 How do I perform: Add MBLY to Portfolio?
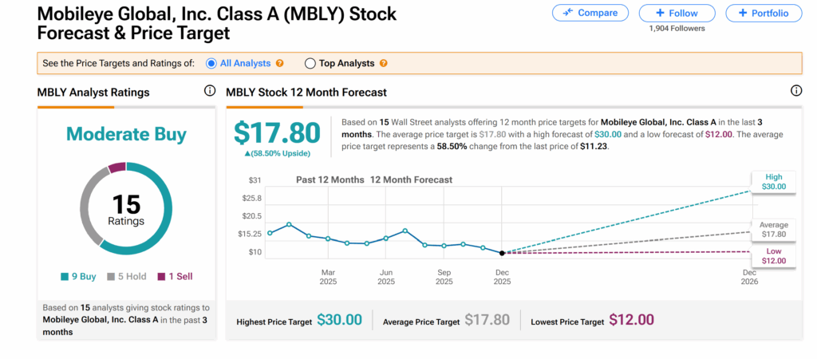764,14
